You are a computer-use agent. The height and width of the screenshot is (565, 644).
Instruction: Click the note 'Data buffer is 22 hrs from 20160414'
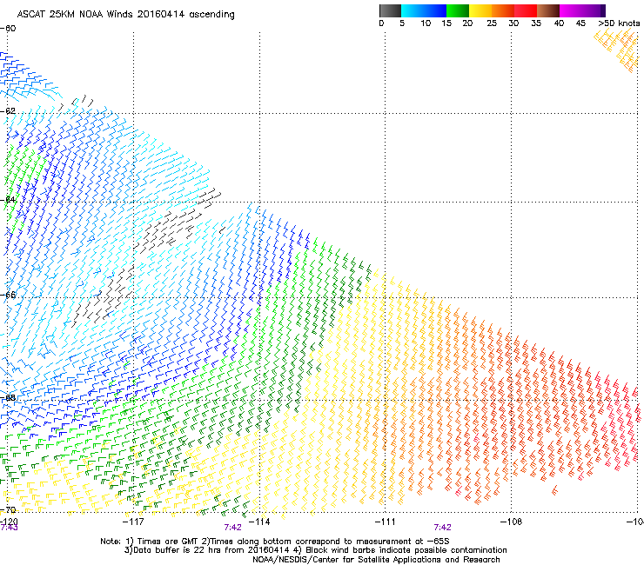click(210, 550)
